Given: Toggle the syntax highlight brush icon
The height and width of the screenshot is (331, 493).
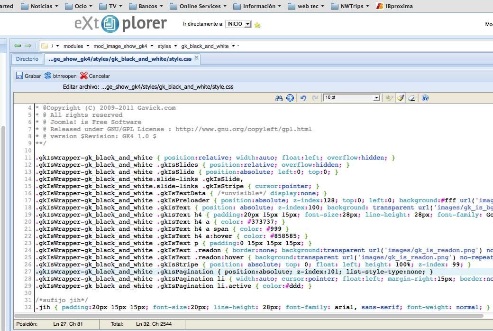Looking at the screenshot, I should [x=400, y=98].
